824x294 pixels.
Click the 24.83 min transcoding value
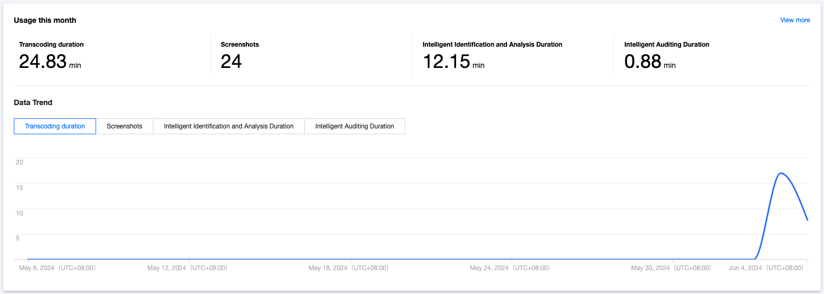tap(50, 62)
